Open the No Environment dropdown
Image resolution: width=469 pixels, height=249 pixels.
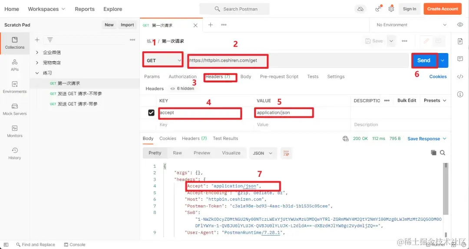411,25
